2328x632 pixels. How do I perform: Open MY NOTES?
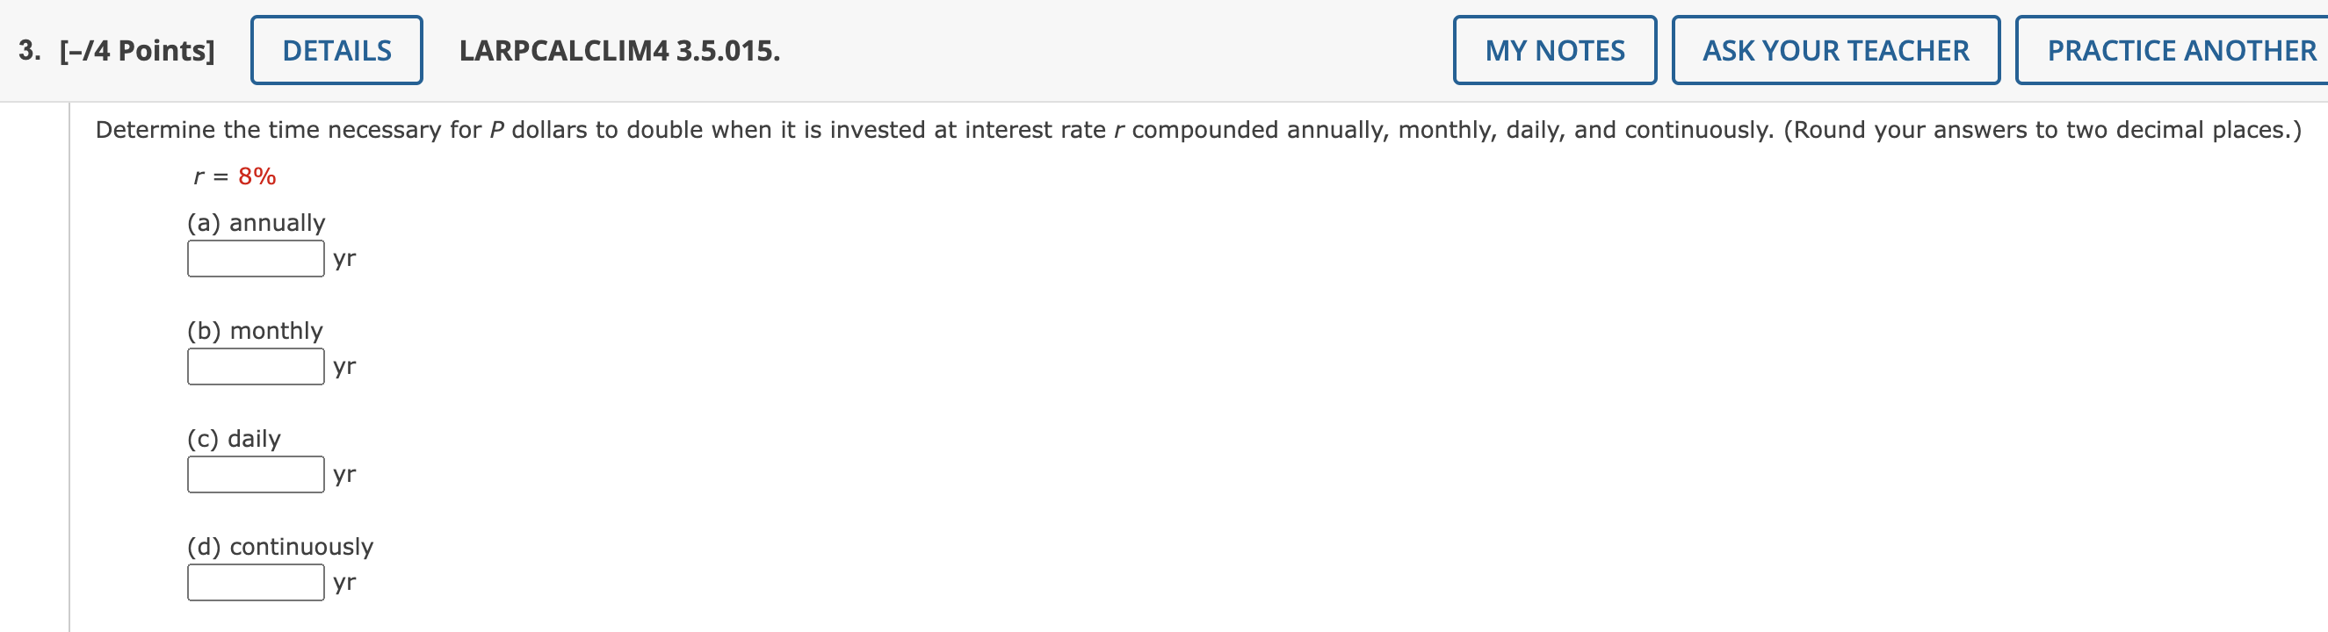(x=1554, y=50)
